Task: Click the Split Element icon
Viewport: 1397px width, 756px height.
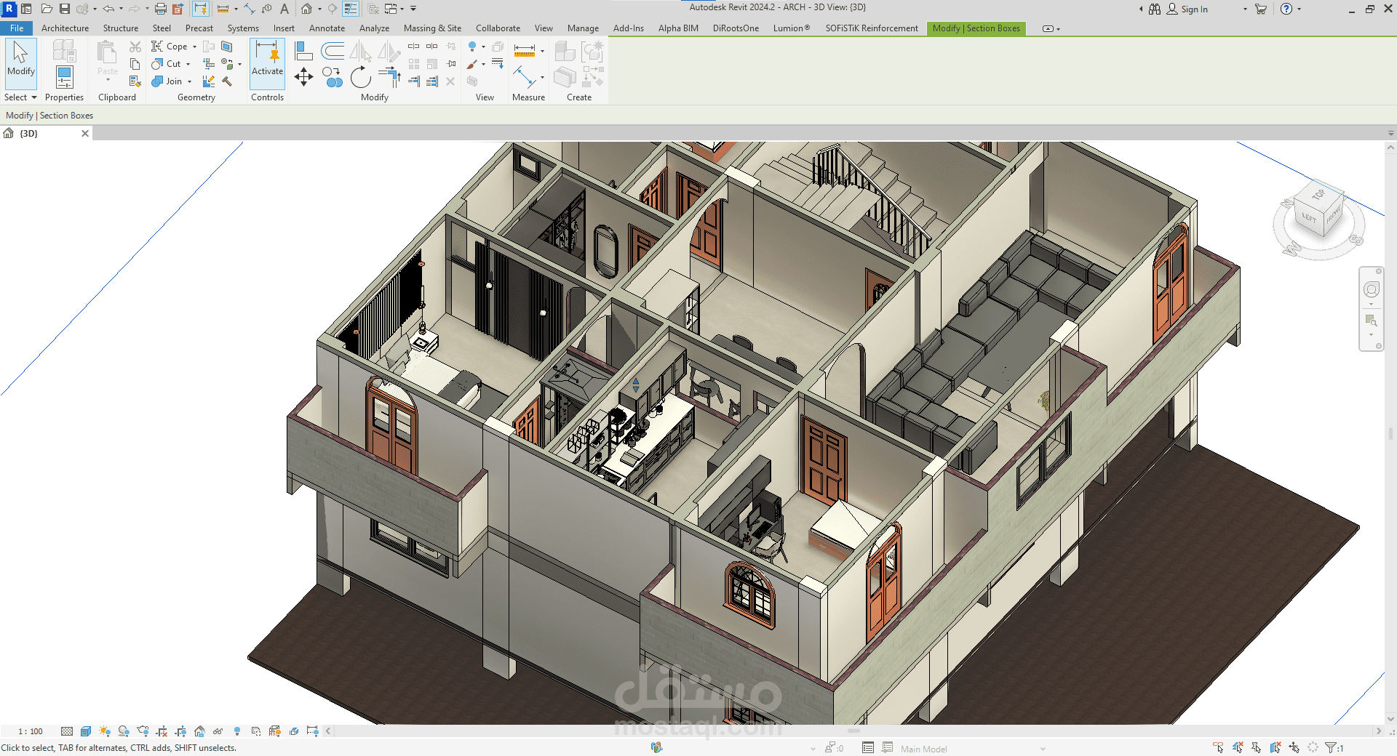Action: (413, 46)
